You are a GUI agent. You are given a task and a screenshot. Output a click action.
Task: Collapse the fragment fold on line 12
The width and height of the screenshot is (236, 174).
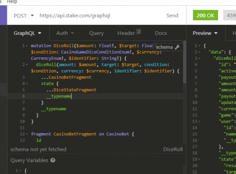click(x=27, y=134)
